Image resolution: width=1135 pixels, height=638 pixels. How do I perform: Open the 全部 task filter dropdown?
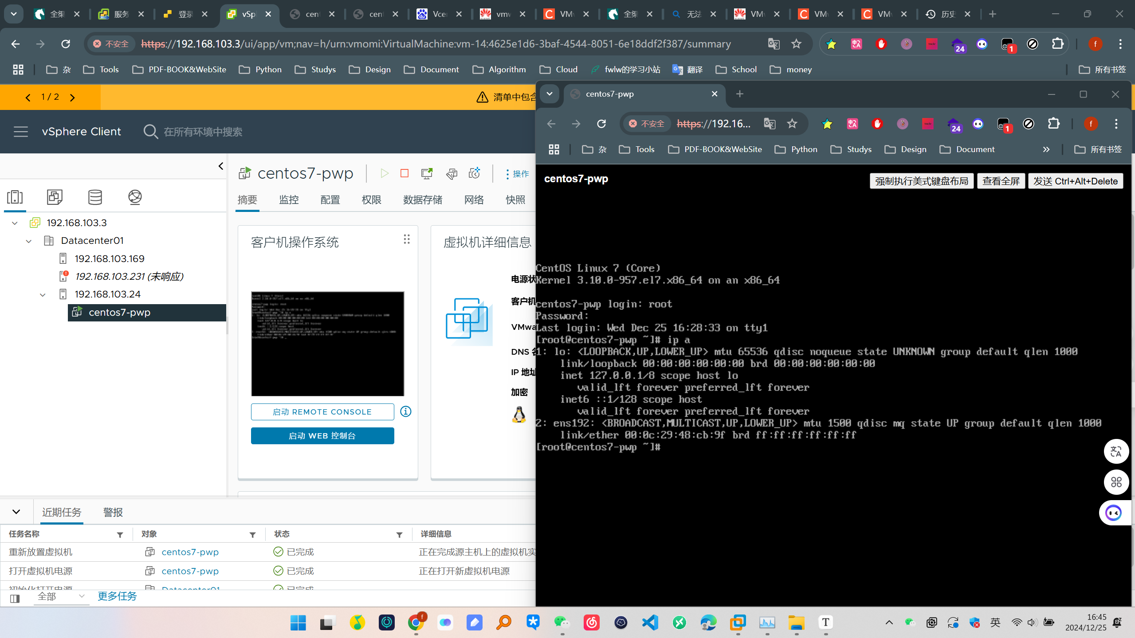tap(61, 597)
